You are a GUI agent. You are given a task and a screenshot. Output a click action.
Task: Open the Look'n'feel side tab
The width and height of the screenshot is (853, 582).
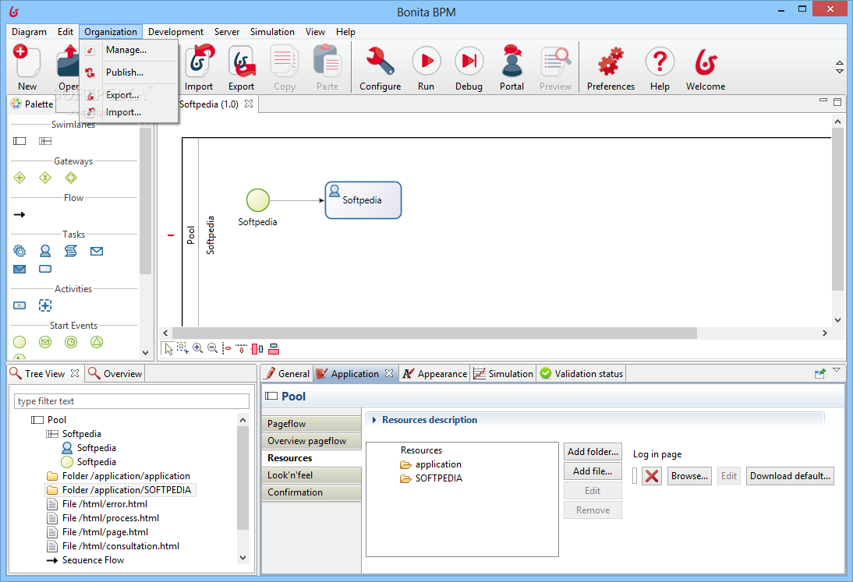(311, 475)
